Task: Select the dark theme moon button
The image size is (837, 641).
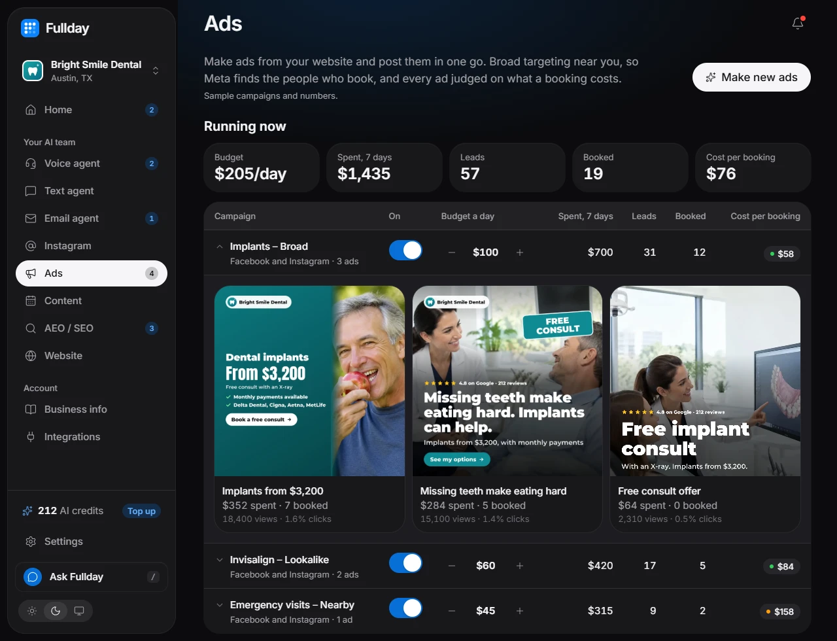Action: pyautogui.click(x=56, y=611)
